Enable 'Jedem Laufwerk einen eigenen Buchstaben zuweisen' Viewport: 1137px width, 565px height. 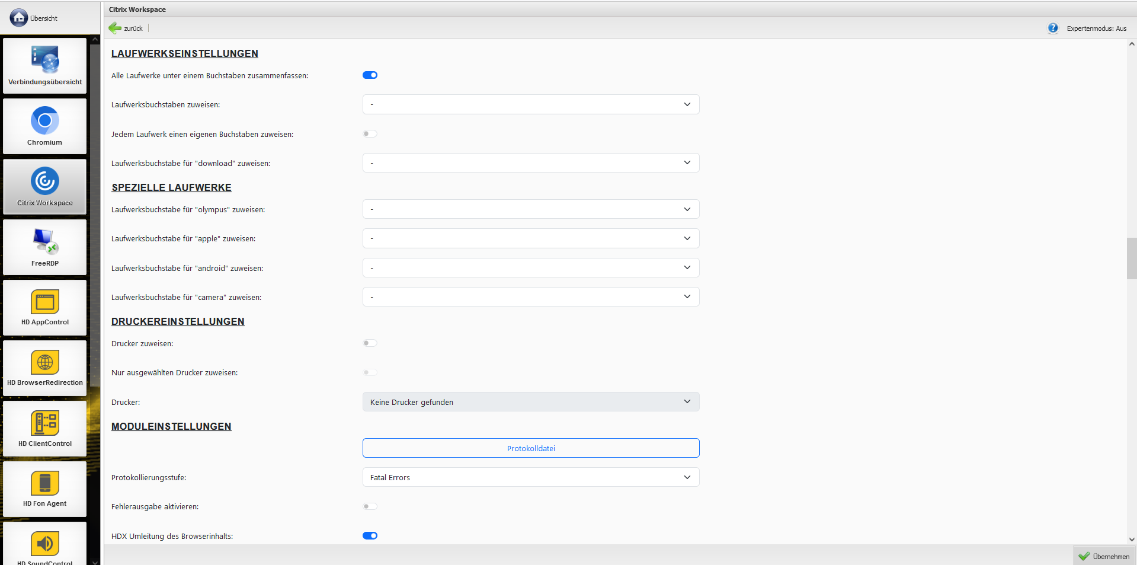click(370, 134)
